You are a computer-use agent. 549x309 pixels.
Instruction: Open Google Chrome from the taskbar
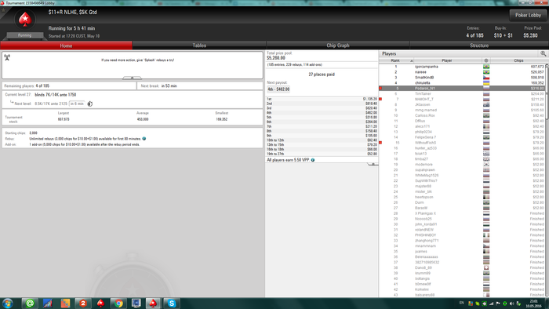tap(118, 303)
